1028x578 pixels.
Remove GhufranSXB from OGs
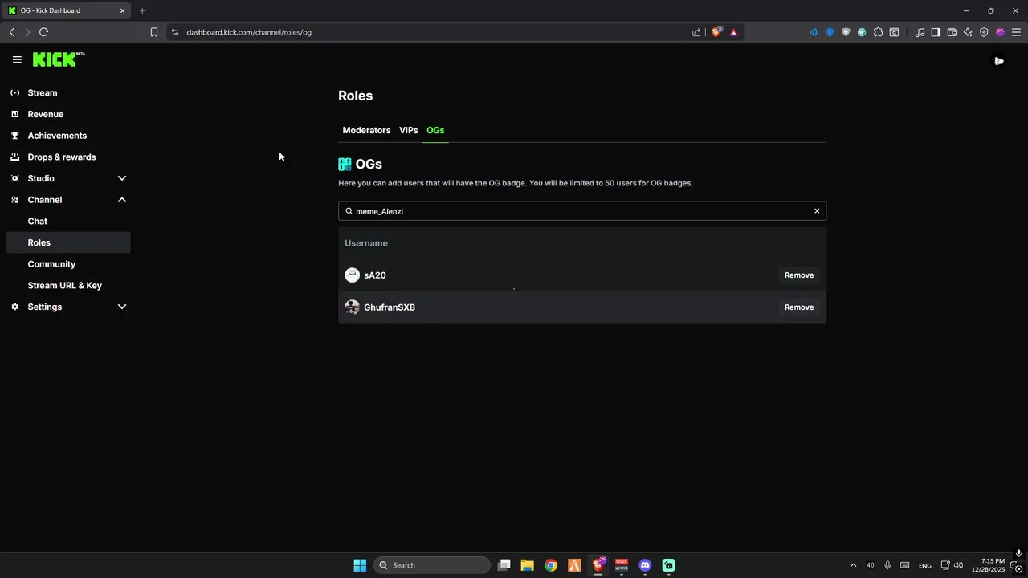tap(799, 307)
